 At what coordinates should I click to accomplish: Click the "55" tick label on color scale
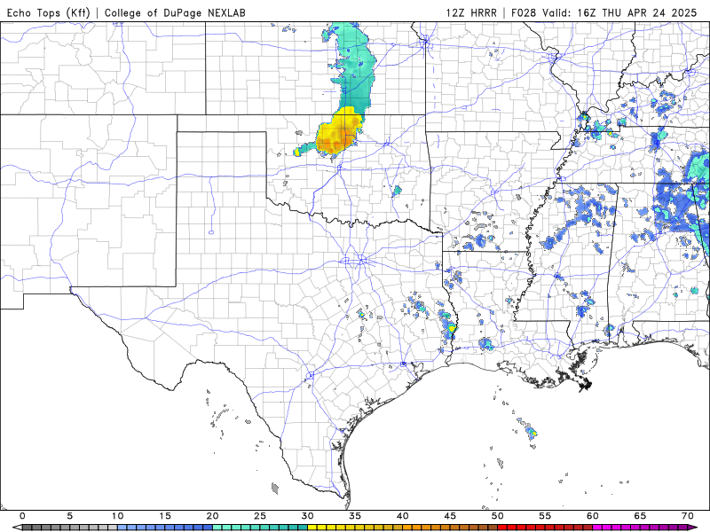(545, 516)
